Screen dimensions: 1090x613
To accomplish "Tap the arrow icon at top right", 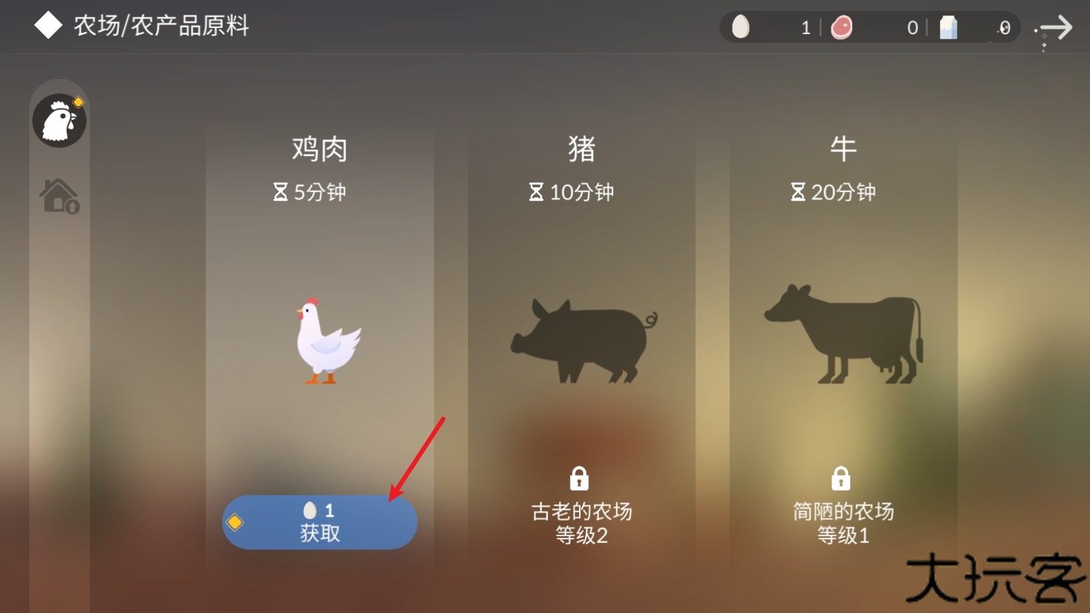I will pos(1055,28).
